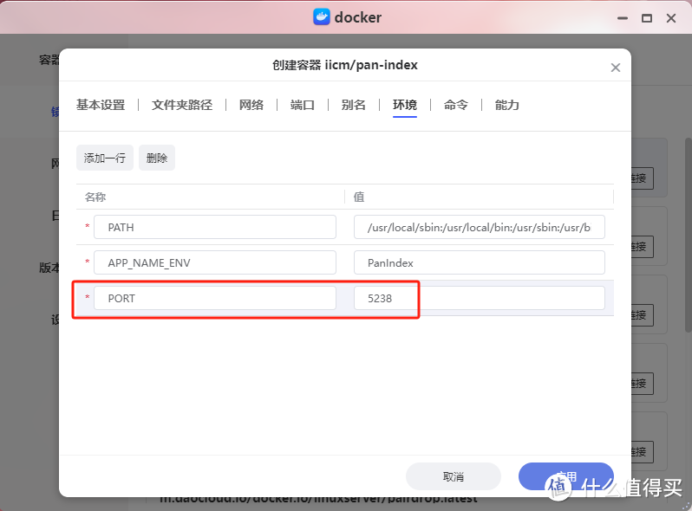Click the PATH name field
Image resolution: width=692 pixels, height=511 pixels.
click(x=215, y=227)
